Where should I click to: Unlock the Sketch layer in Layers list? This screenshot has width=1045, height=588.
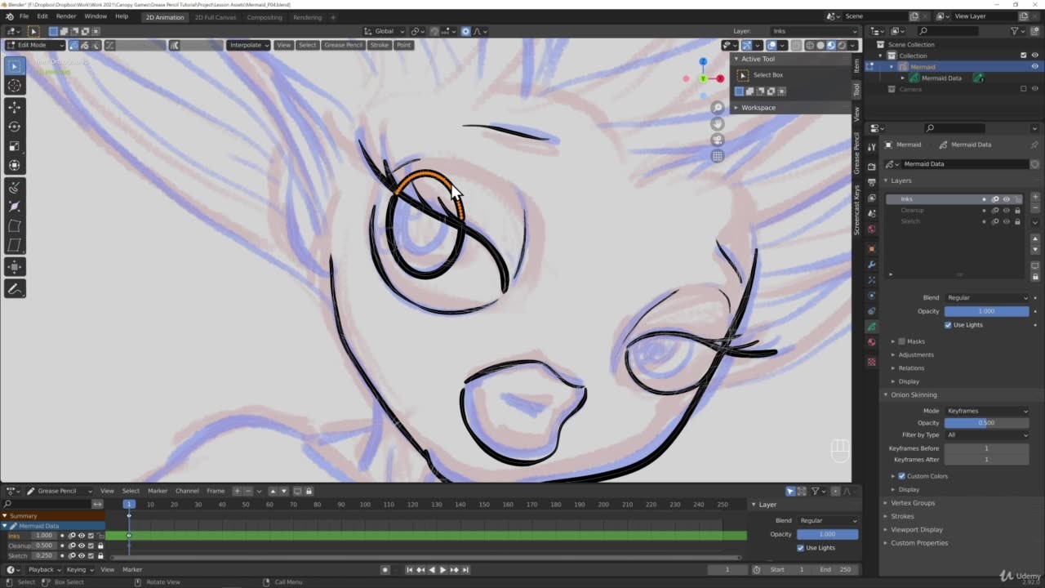[1017, 221]
